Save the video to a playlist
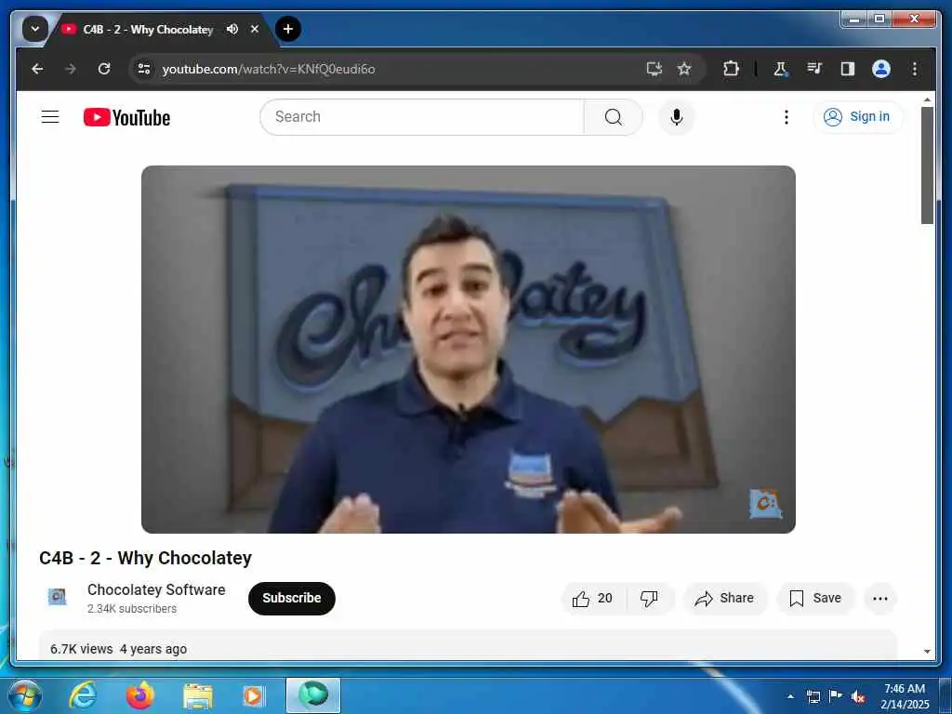Screen dimensions: 952x714 click(815, 598)
